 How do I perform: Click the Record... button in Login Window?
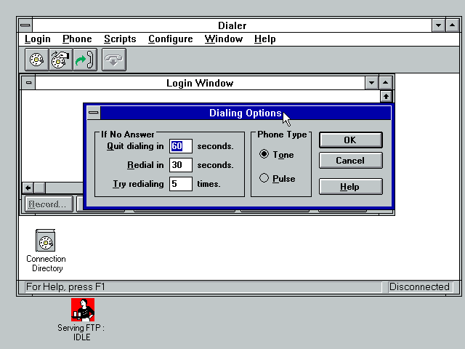49,204
